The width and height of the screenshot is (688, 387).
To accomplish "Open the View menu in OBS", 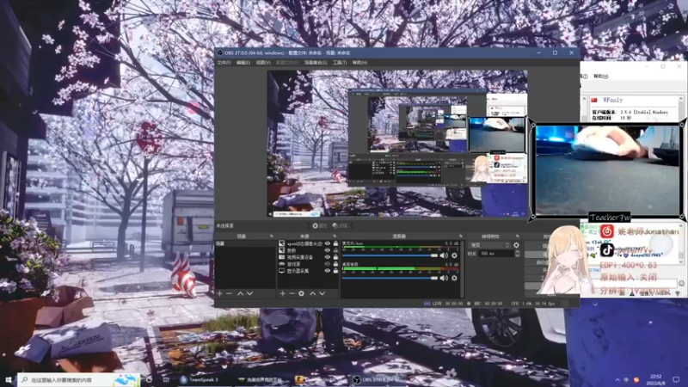I will tap(263, 63).
